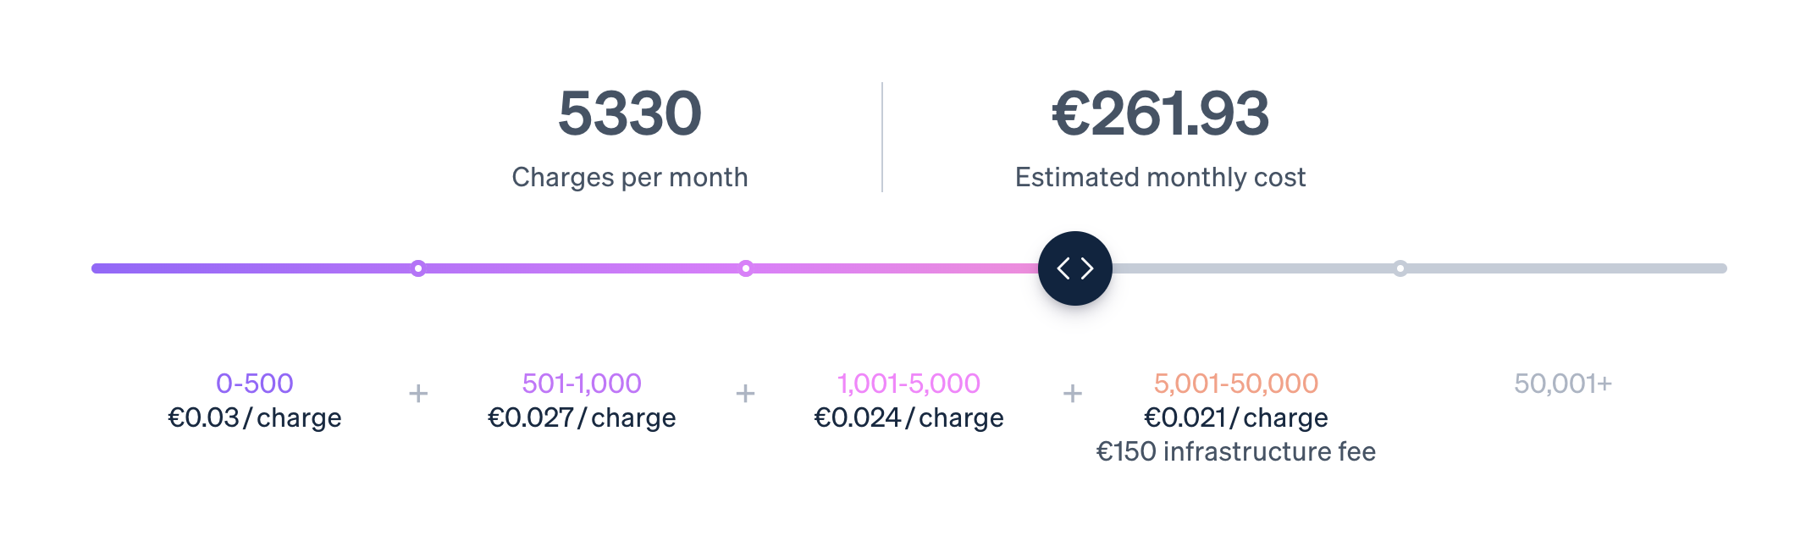Click plus icon after 1,001-5,000 tier
Image resolution: width=1817 pixels, height=547 pixels.
[1073, 394]
